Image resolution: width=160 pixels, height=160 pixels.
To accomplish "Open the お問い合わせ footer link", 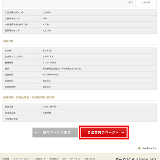I will [90, 159].
